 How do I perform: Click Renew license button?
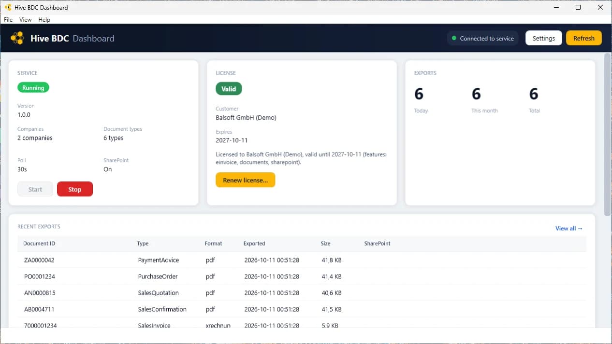click(x=246, y=180)
